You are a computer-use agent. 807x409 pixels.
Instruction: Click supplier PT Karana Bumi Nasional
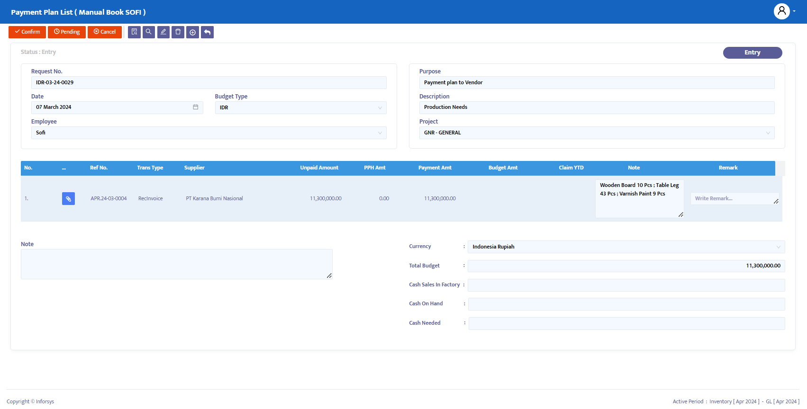coord(214,198)
